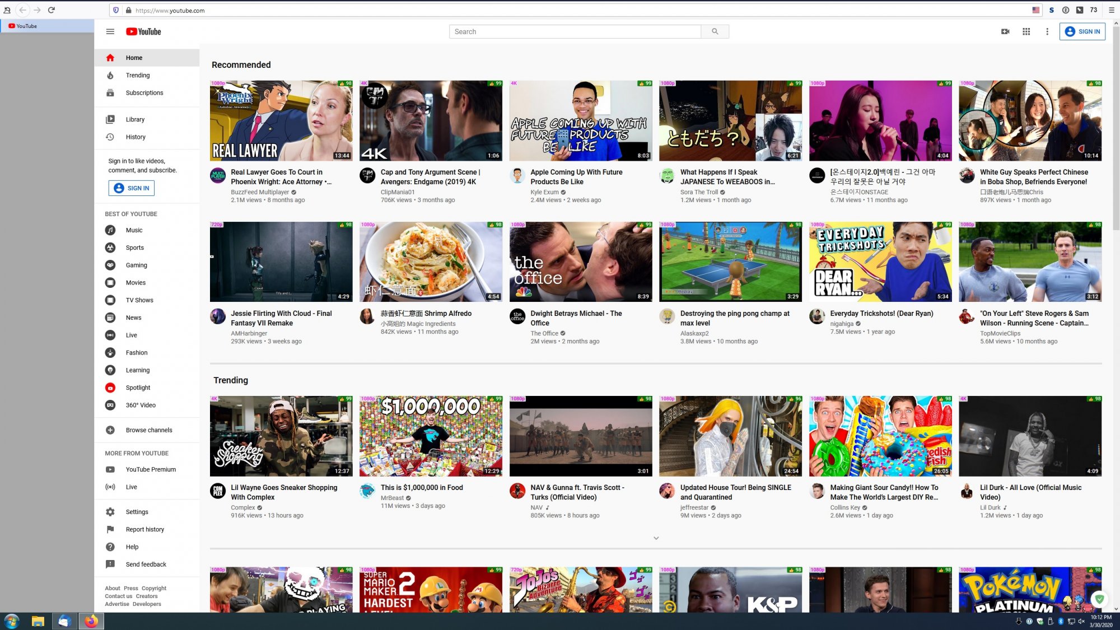Click the YouTube logo
Screen dimensions: 1120x630
point(143,32)
